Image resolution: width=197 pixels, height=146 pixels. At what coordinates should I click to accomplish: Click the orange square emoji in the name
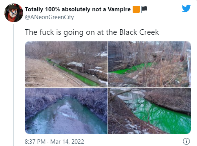[136, 9]
